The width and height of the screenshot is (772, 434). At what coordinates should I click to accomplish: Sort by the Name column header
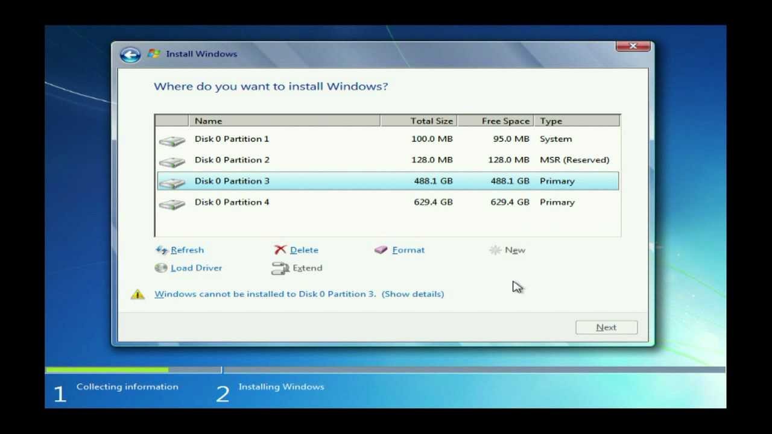[284, 121]
